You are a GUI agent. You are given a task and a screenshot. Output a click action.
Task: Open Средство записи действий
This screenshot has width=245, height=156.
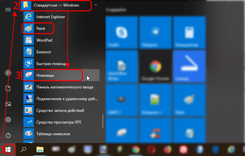tap(61, 110)
